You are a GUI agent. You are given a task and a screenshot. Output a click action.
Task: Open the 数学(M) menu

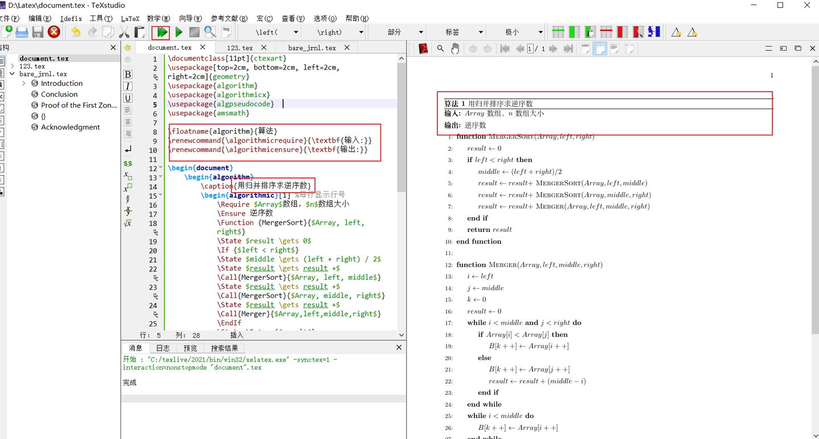coord(158,18)
